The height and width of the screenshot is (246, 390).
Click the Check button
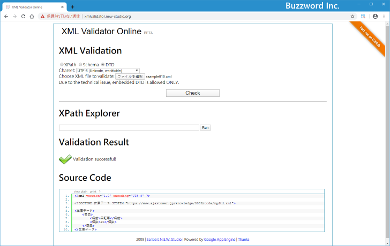pos(193,93)
